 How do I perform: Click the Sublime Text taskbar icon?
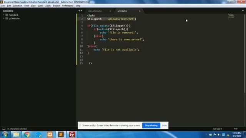pyautogui.click(x=61, y=135)
